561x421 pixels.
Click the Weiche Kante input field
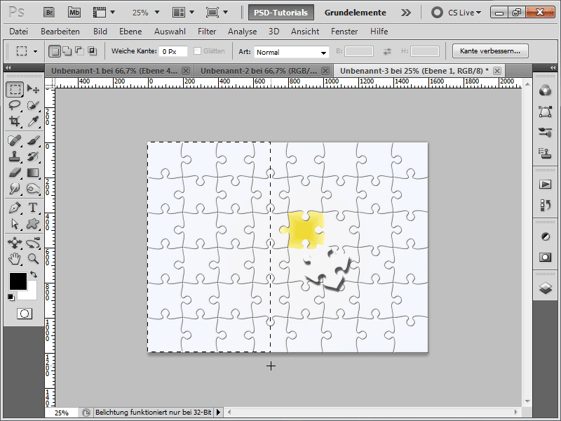click(173, 51)
